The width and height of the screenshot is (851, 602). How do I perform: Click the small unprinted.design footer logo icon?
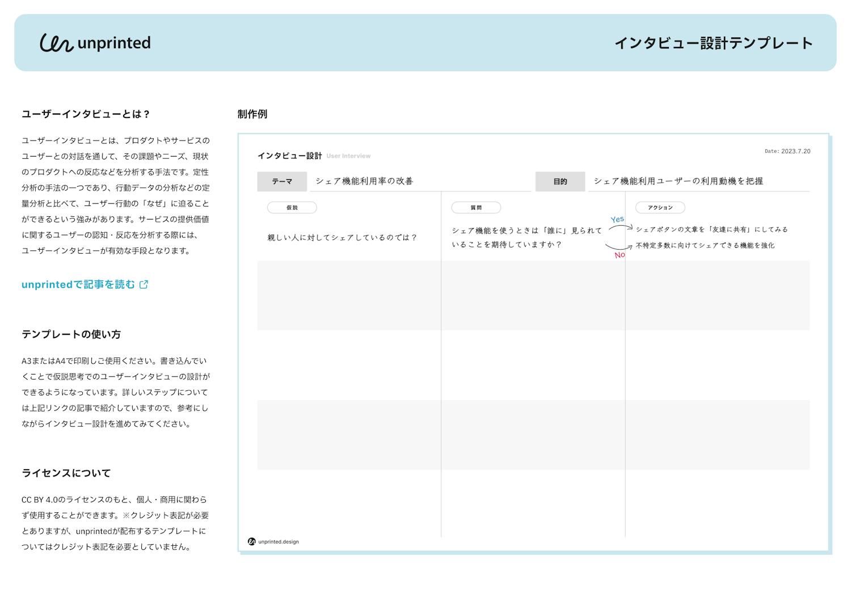252,541
